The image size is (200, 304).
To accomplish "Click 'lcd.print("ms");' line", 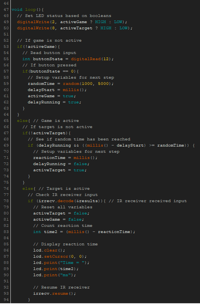I will pyautogui.click(x=54, y=275).
